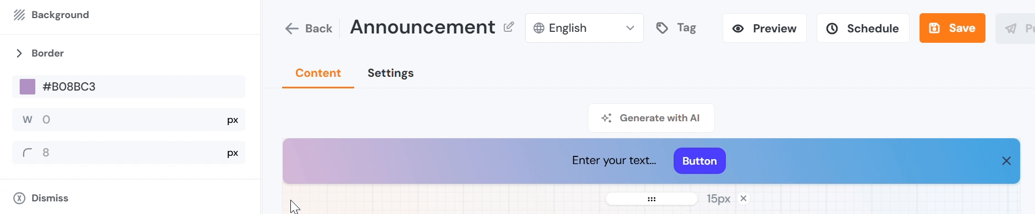The image size is (1035, 214).
Task: Click the Tag label icon
Action: coord(662,28)
